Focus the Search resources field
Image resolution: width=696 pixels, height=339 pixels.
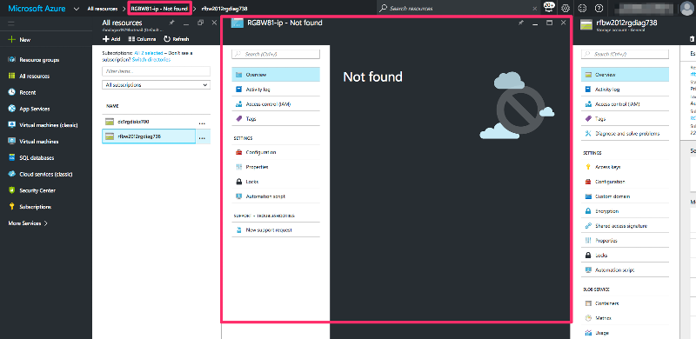458,9
